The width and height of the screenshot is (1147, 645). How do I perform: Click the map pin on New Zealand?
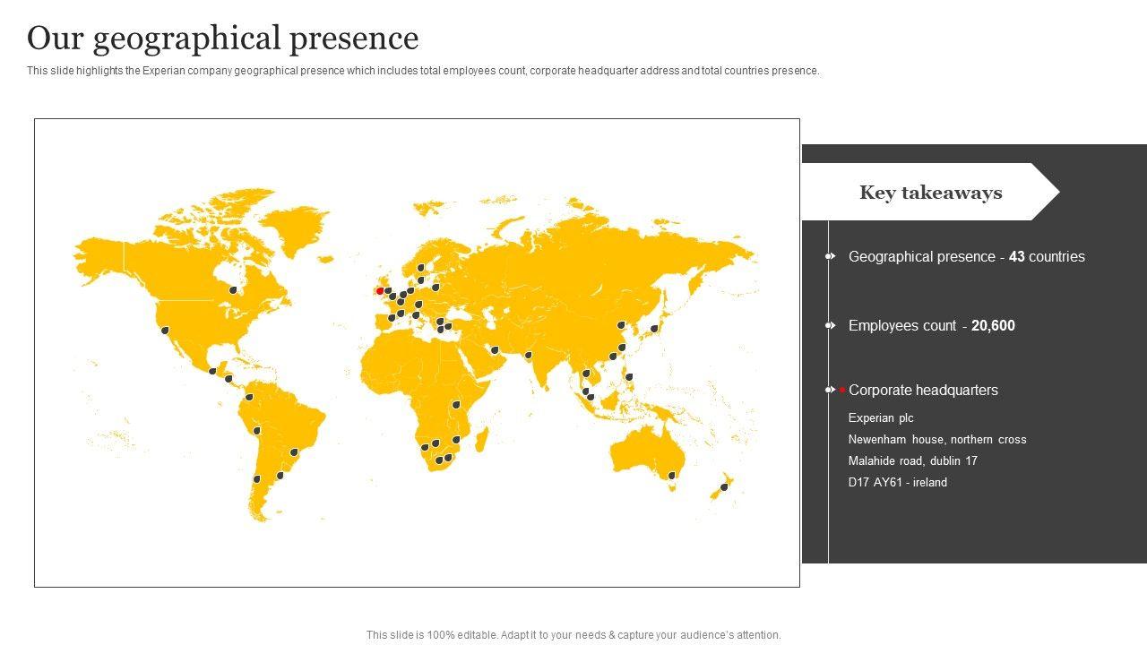tap(724, 487)
